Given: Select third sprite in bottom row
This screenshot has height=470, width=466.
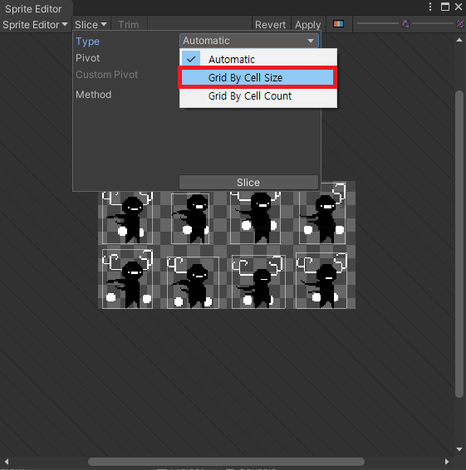Looking at the screenshot, I should 258,282.
